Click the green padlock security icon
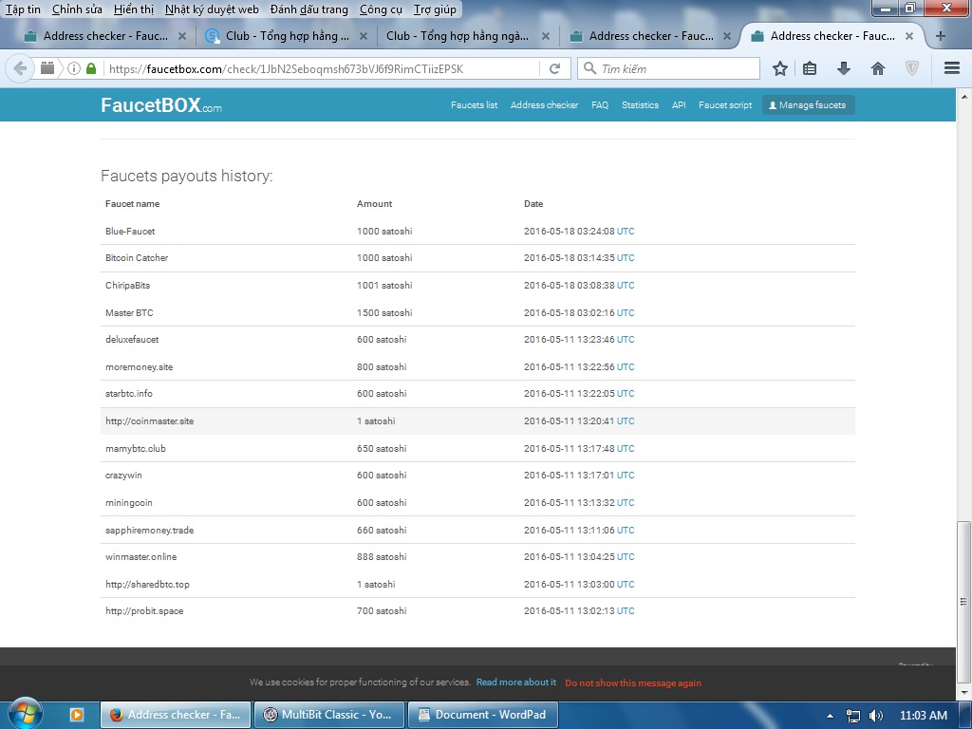Viewport: 972px width, 729px height. click(91, 68)
